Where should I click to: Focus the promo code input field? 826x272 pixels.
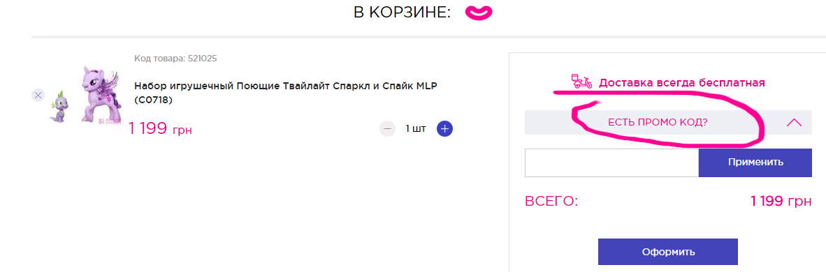click(x=611, y=163)
